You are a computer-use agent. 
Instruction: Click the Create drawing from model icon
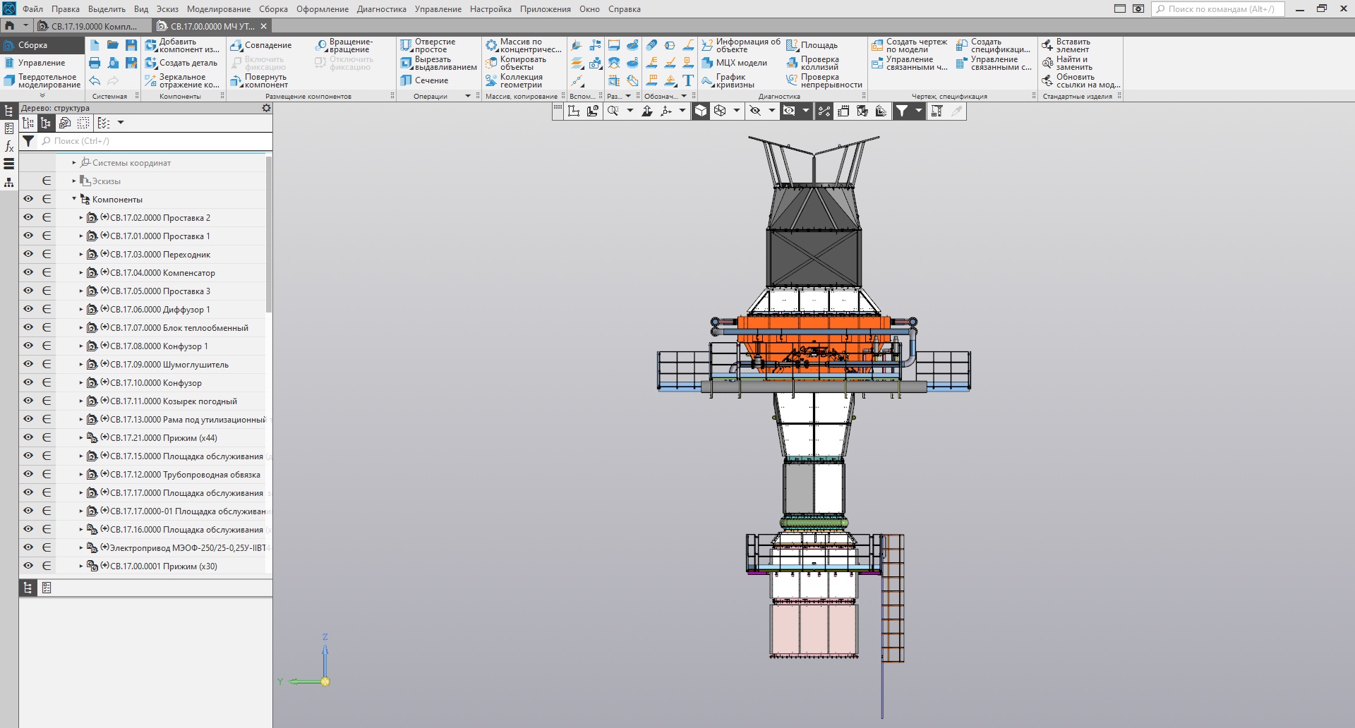(877, 46)
